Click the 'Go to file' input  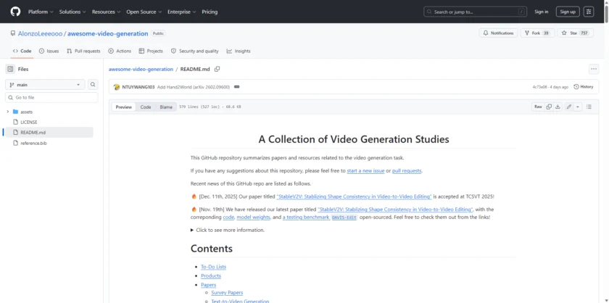51,98
